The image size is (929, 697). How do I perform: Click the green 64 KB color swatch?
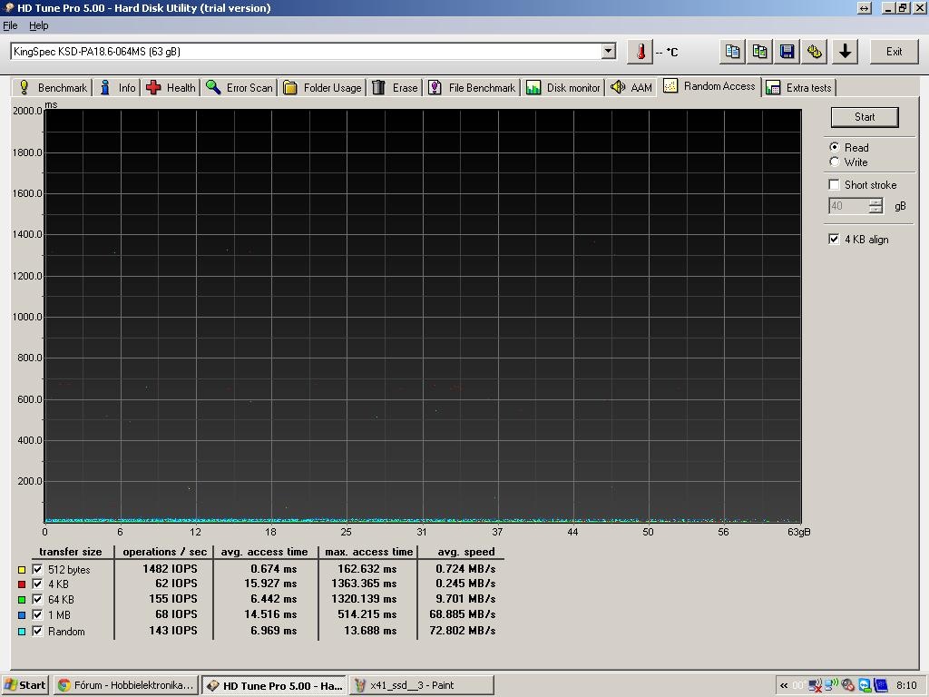(x=22, y=600)
